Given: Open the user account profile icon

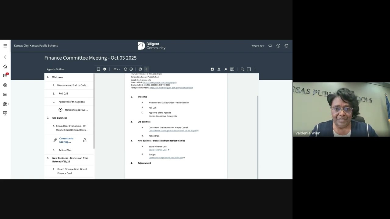Looking at the screenshot, I should pyautogui.click(x=286, y=46).
